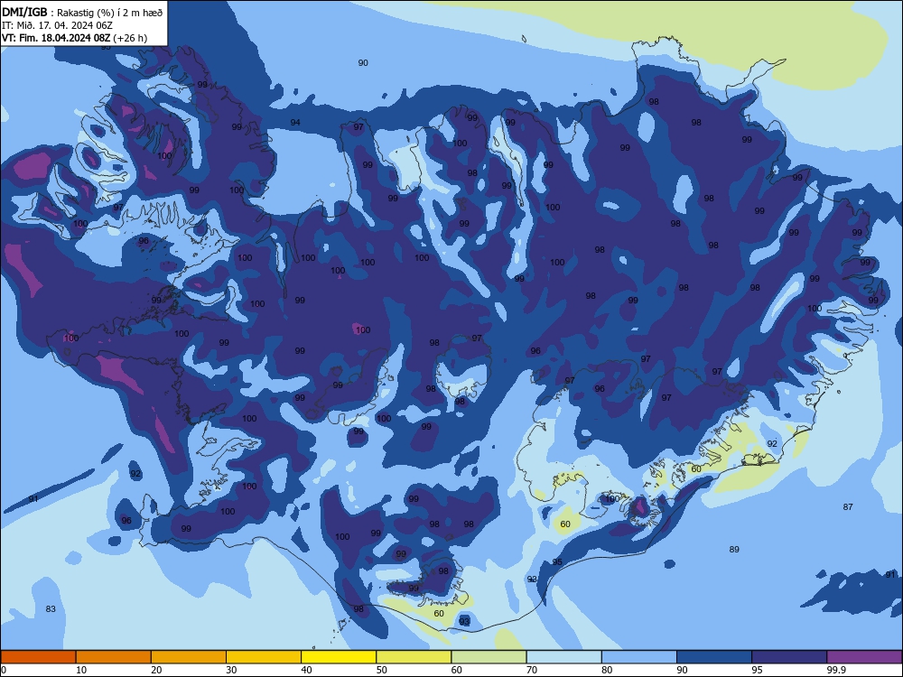The width and height of the screenshot is (903, 677).
Task: Click the '83' humidity value on the map
Action: click(51, 608)
